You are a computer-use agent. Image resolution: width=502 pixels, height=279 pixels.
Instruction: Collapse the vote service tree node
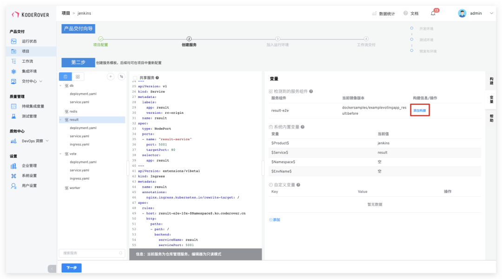point(60,154)
